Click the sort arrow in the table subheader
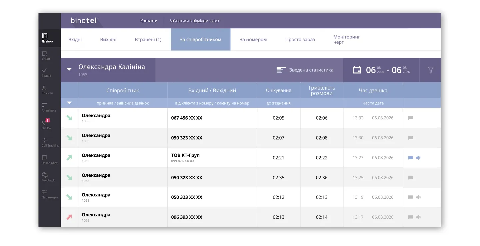The height and width of the screenshot is (246, 480). 69,103
